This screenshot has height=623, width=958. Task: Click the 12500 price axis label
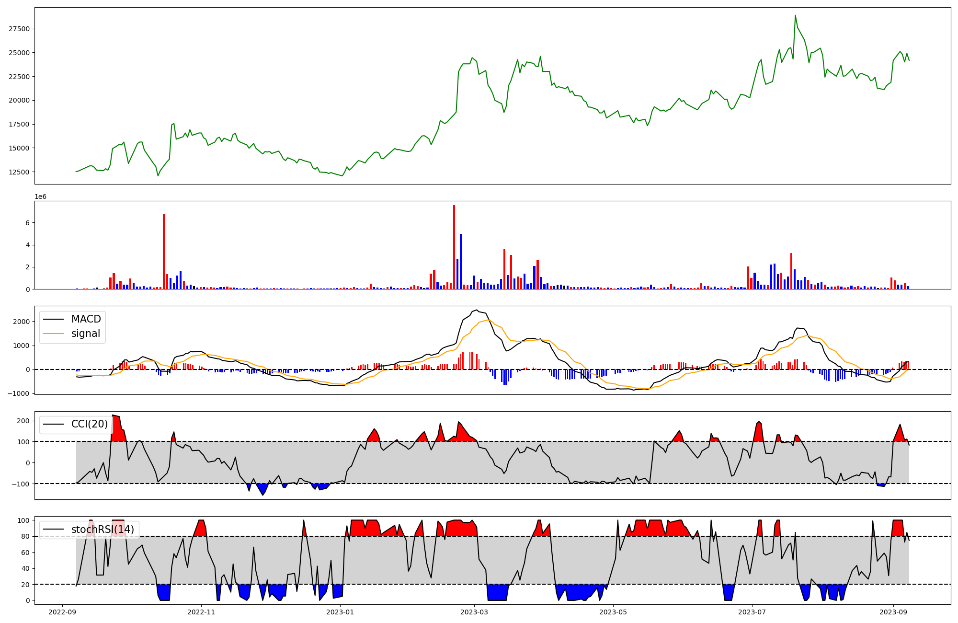pos(19,172)
